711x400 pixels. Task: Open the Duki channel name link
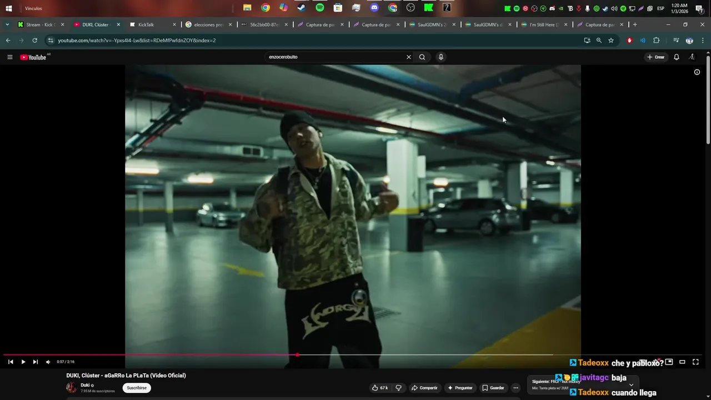(x=85, y=385)
